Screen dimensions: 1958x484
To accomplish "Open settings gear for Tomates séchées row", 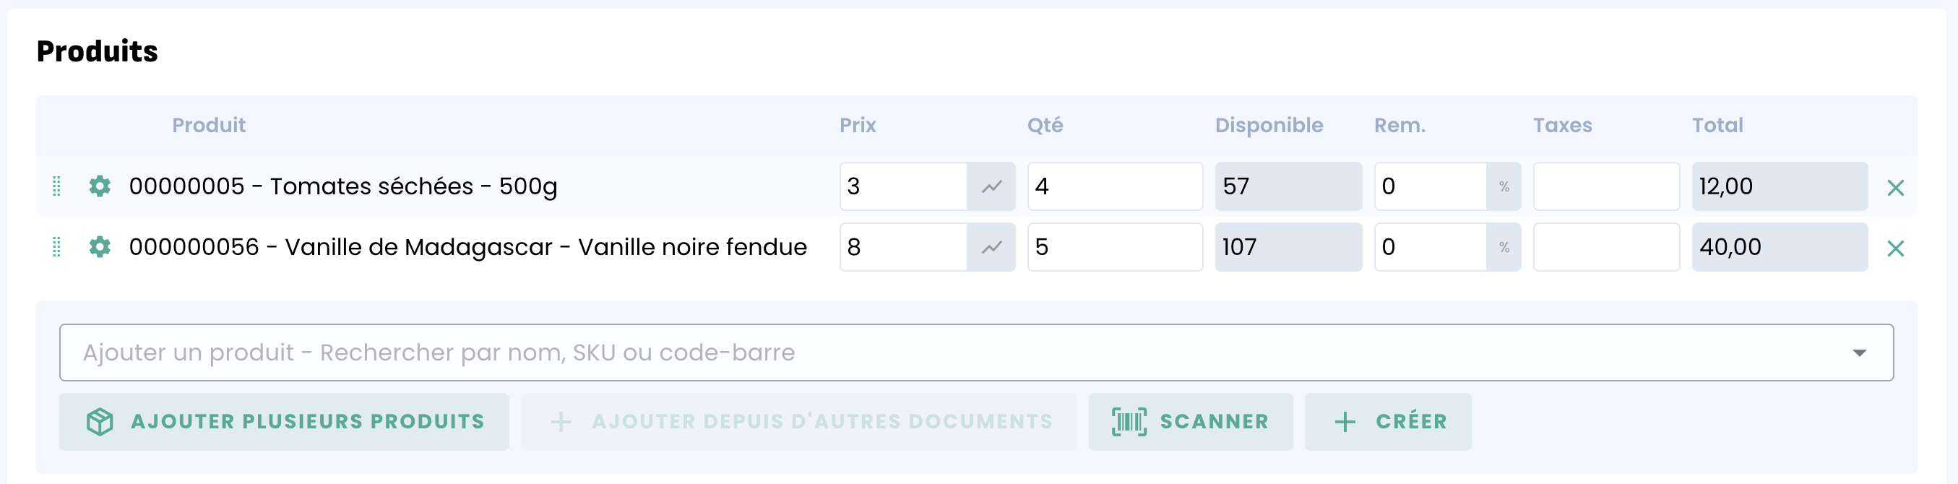I will [100, 186].
